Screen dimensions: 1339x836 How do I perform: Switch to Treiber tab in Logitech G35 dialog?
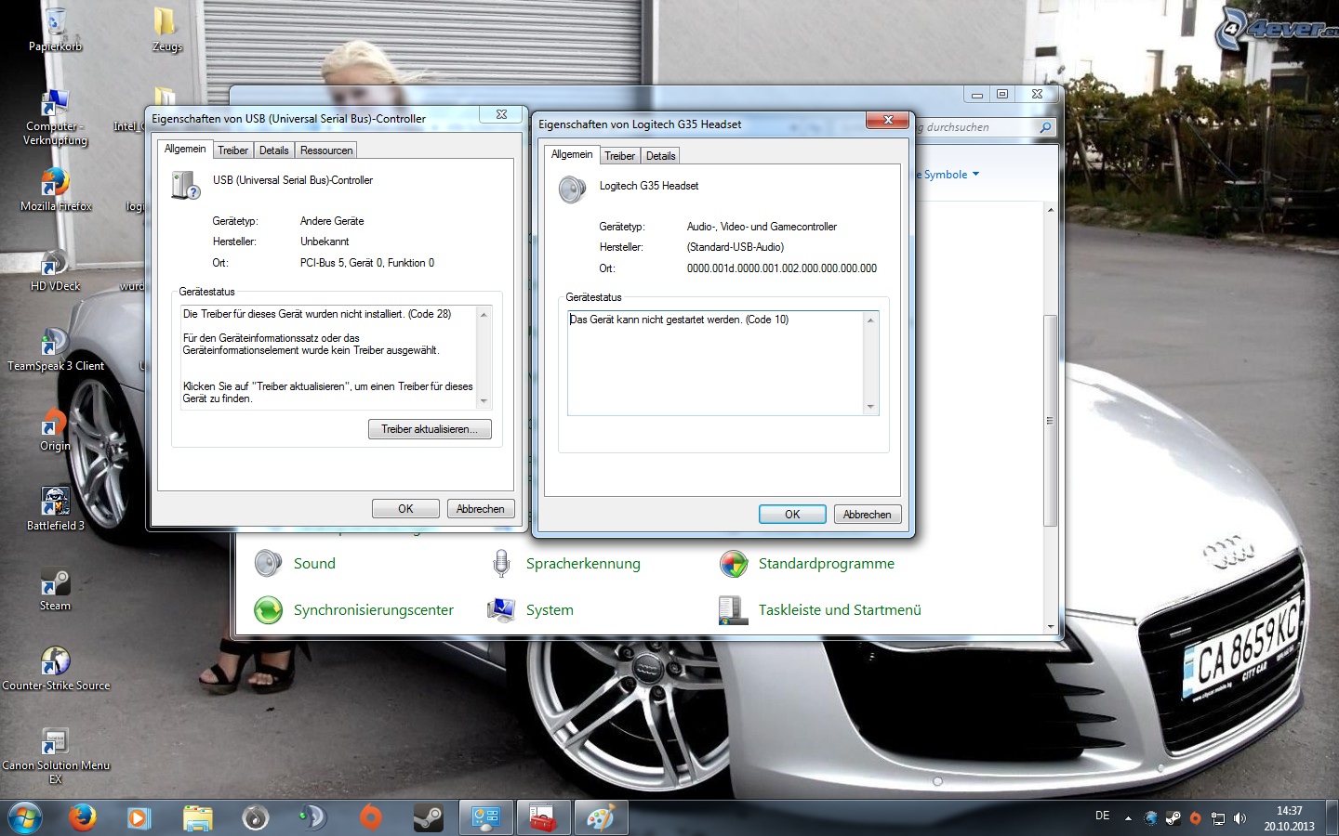tap(619, 156)
